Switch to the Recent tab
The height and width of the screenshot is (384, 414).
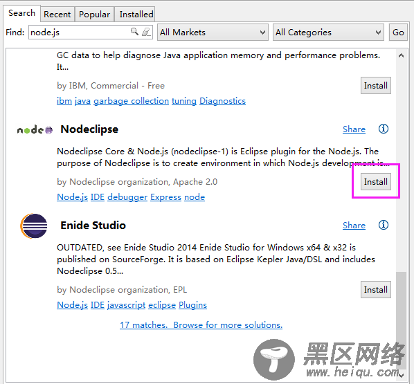click(x=57, y=15)
